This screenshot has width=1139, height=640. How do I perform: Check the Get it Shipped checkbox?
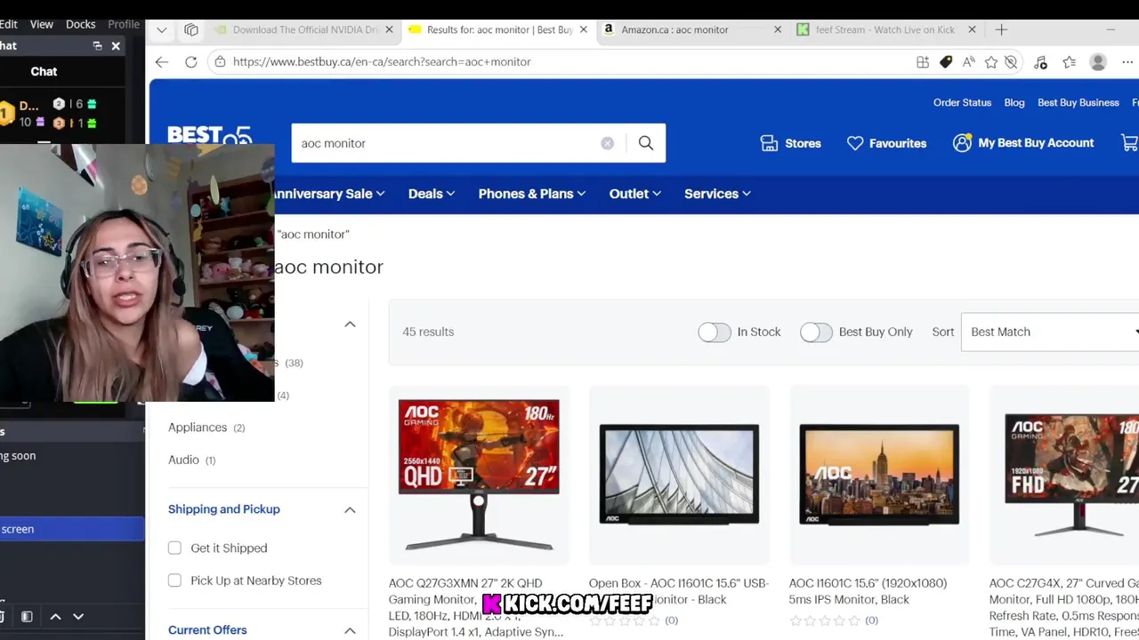tap(174, 548)
